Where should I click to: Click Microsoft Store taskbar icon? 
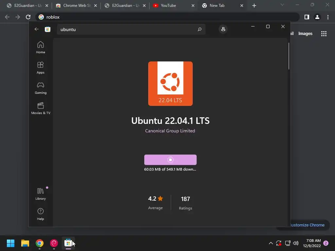coord(68,243)
